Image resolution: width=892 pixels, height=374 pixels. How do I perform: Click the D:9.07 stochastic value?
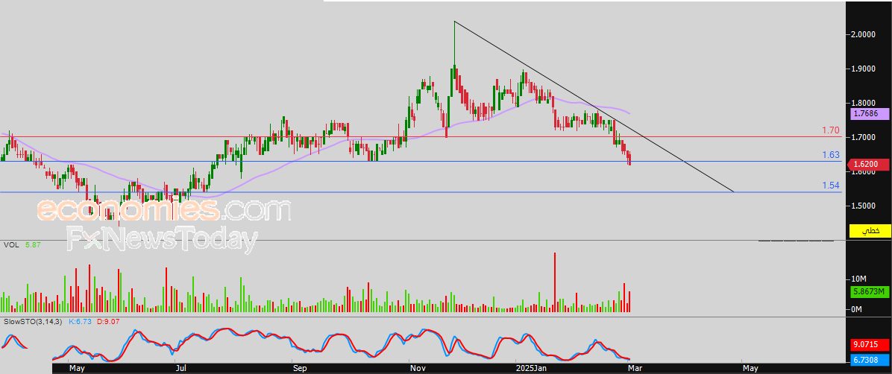pos(107,321)
